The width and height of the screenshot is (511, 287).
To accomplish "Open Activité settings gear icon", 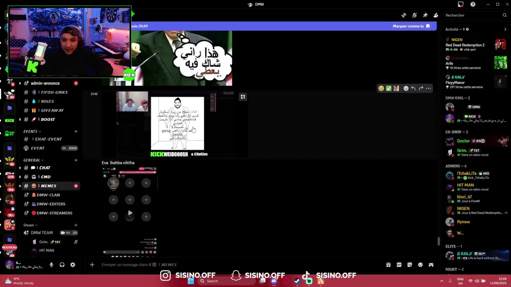I will pos(467,29).
